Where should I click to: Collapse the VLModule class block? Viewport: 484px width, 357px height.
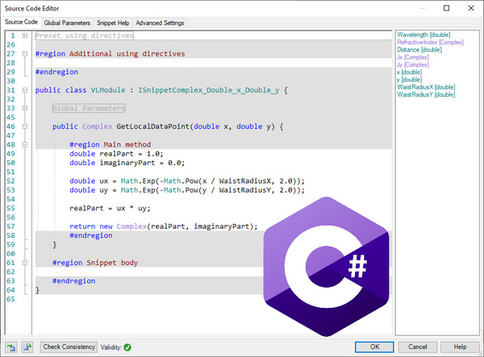pyautogui.click(x=25, y=90)
